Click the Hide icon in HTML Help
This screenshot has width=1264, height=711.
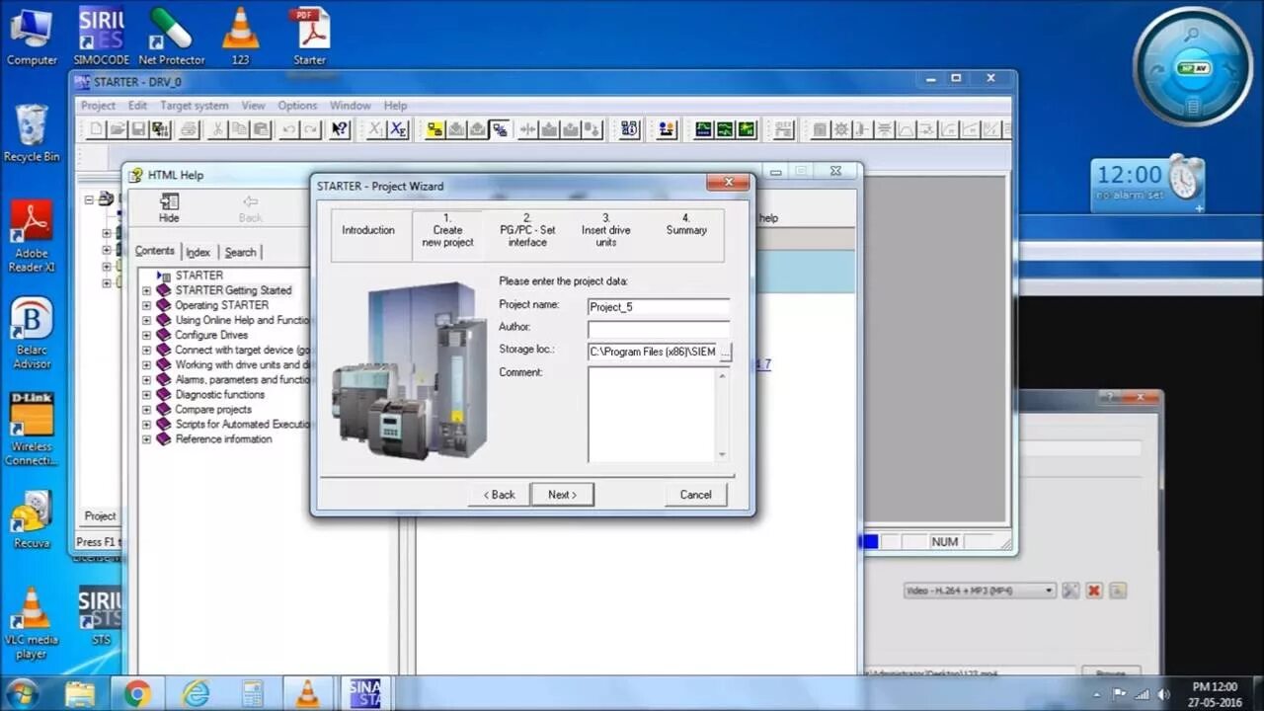169,207
